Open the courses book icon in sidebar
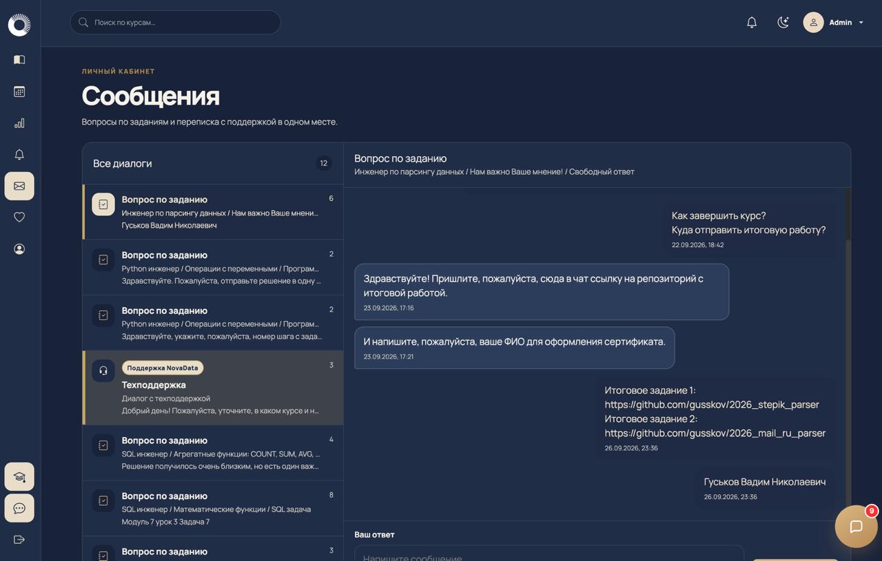The height and width of the screenshot is (561, 882). (x=19, y=60)
